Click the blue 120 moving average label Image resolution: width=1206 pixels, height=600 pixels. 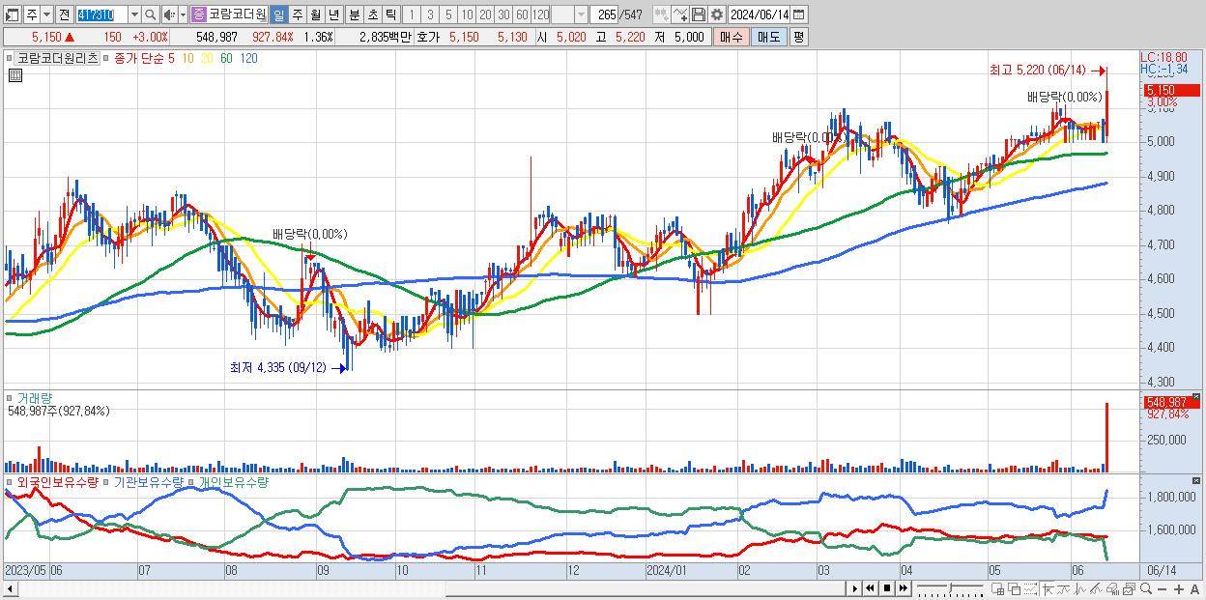(x=248, y=58)
